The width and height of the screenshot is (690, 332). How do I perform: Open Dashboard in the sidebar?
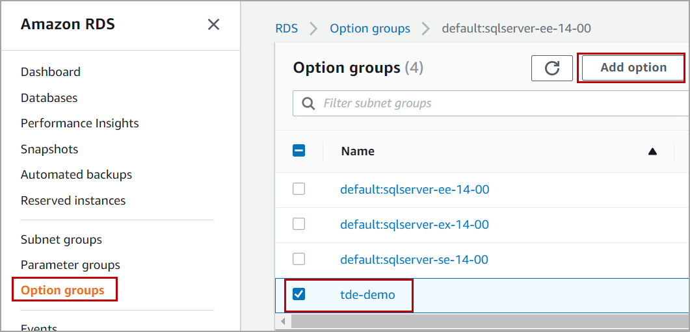point(51,72)
